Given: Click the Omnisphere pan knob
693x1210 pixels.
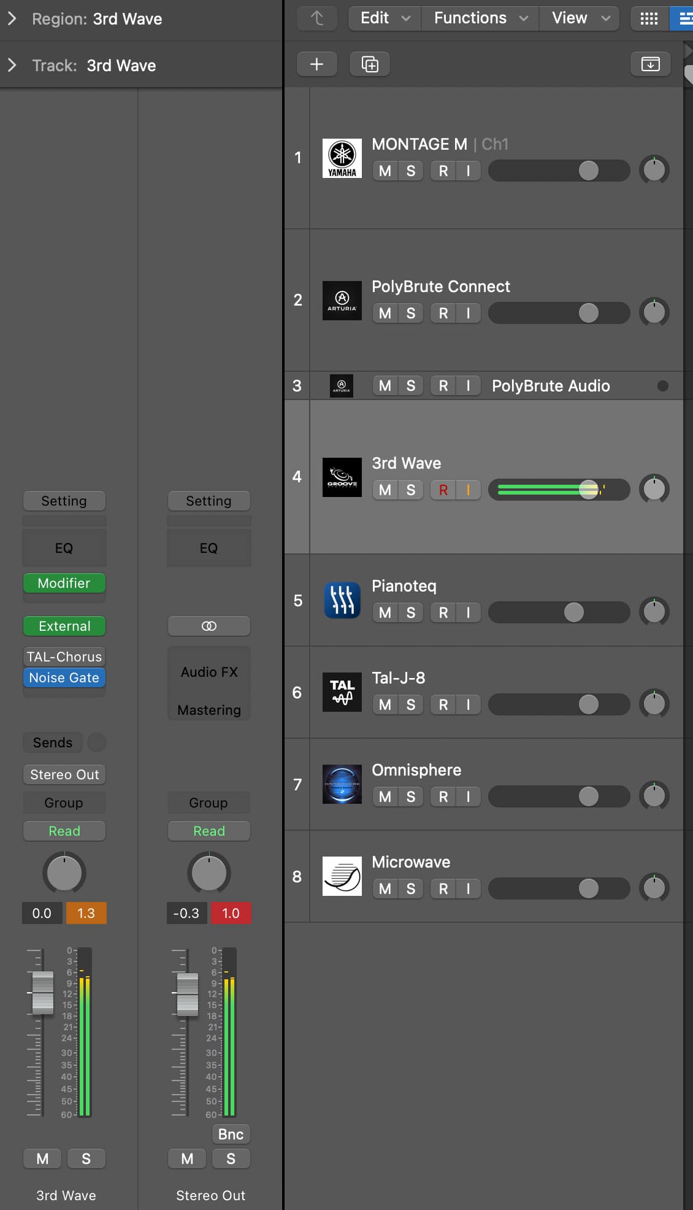Looking at the screenshot, I should point(654,796).
